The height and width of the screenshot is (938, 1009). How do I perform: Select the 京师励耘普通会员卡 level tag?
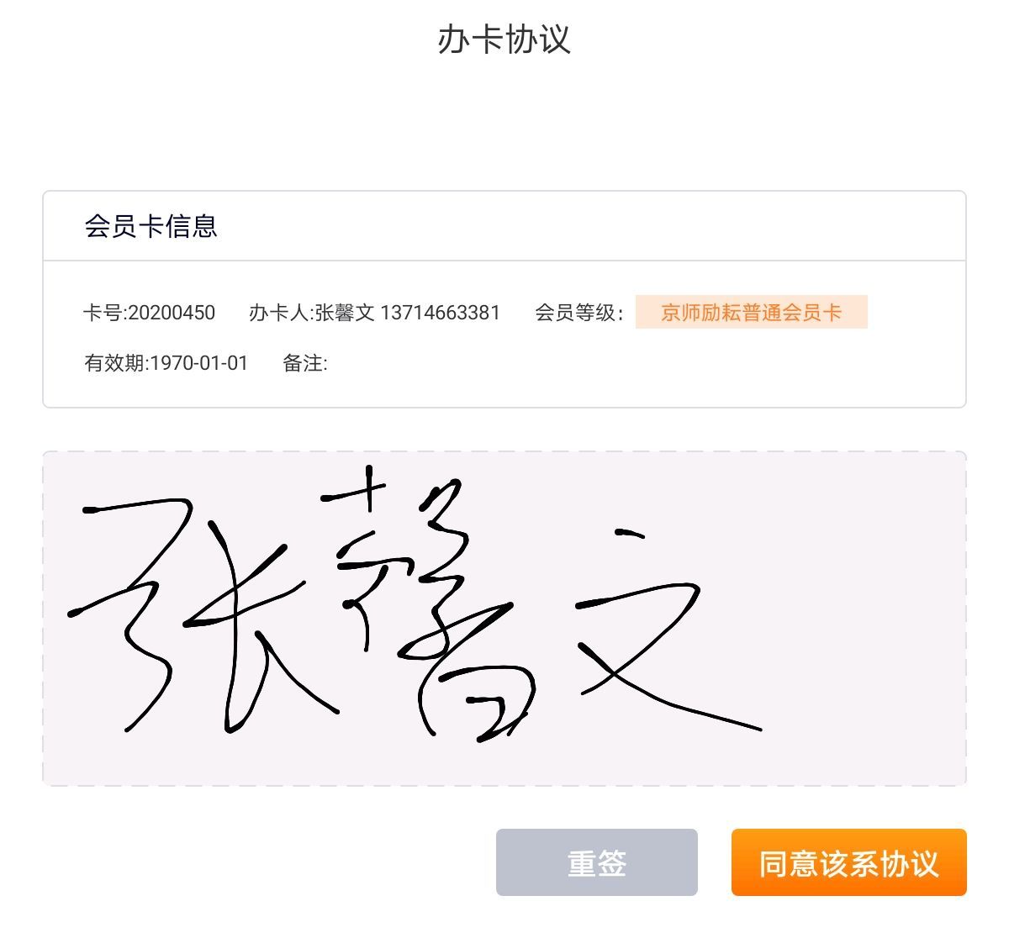[751, 313]
